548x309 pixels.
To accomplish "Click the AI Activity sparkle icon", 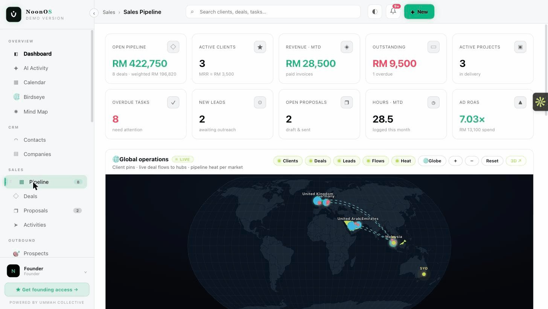I will tap(16, 68).
